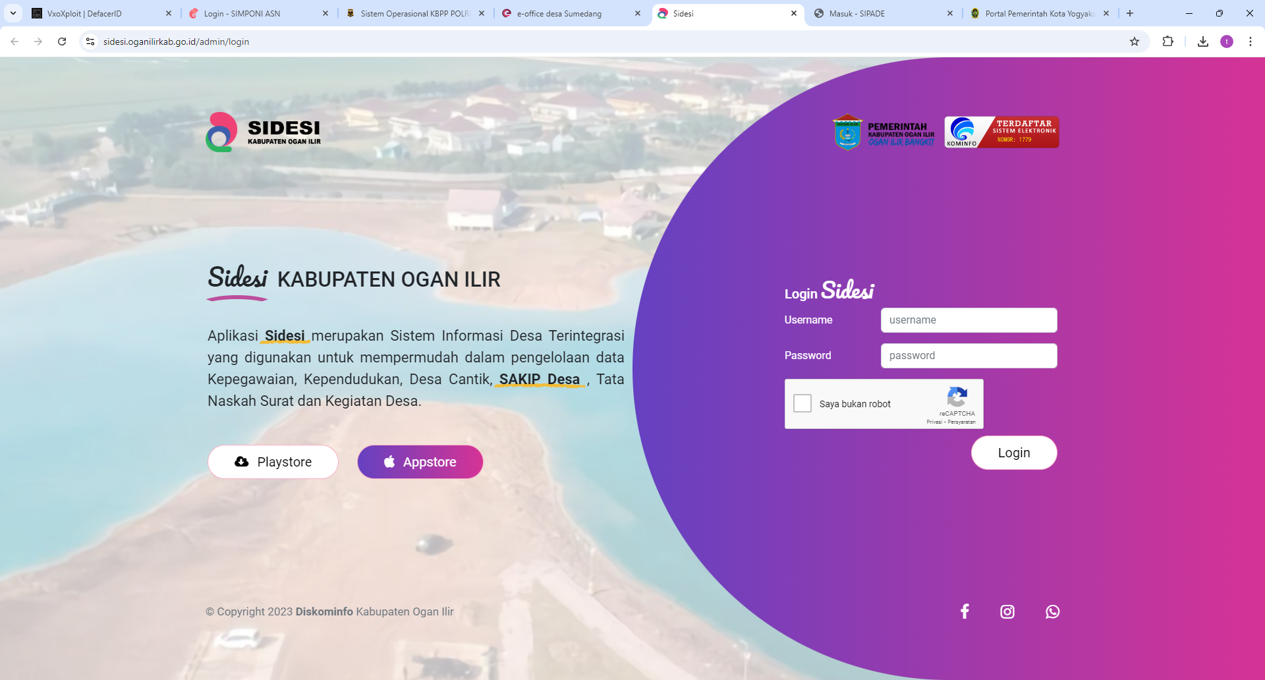
Task: Open the Chrome profile avatar
Action: (x=1227, y=42)
